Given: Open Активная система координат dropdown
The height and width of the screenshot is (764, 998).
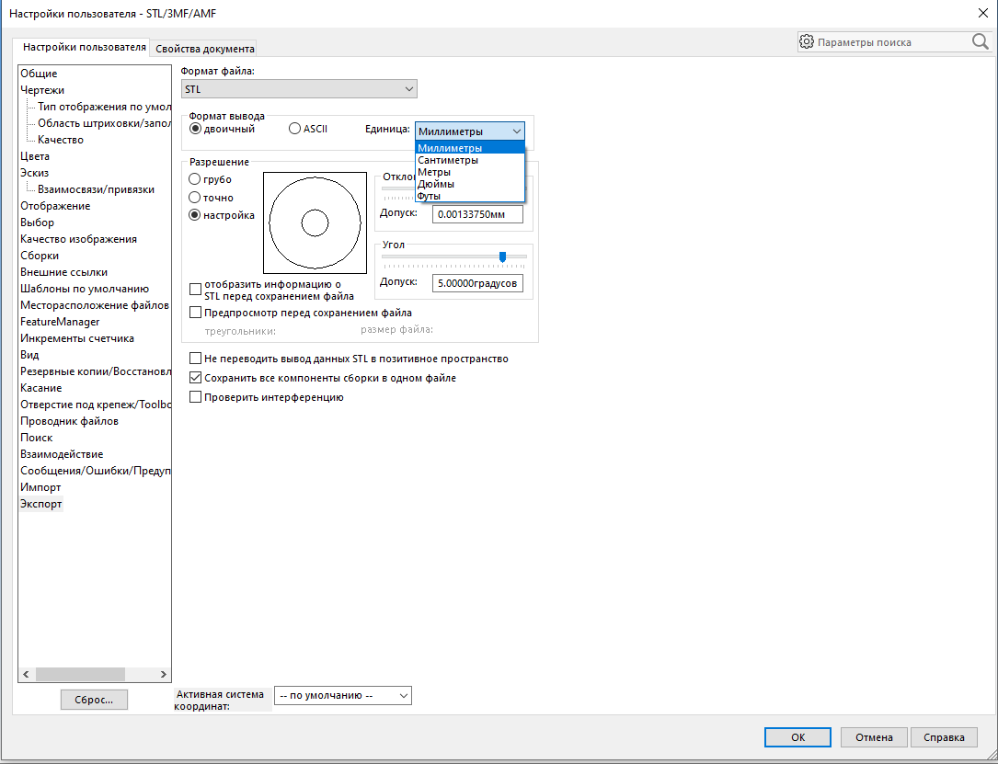Looking at the screenshot, I should click(343, 695).
